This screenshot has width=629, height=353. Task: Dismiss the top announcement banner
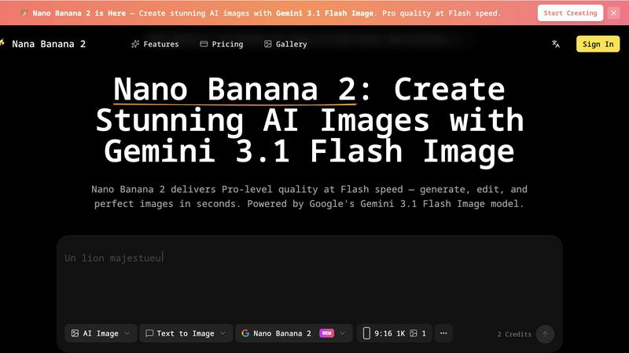point(614,13)
